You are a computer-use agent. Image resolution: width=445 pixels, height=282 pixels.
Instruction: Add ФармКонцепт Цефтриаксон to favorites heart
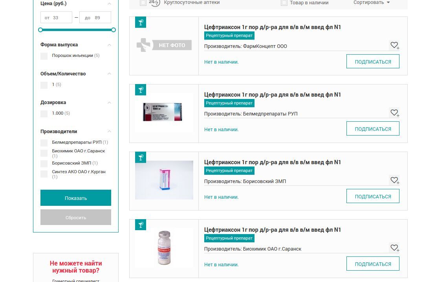pos(394,45)
